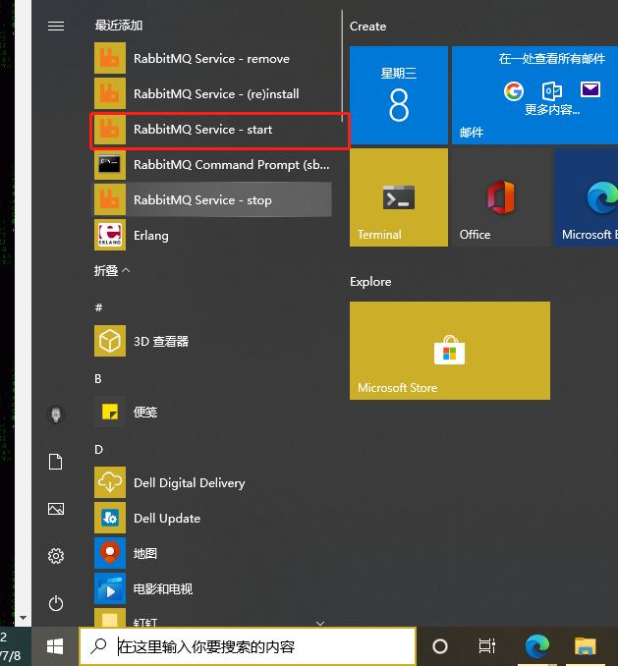Screen dimensions: 618x666
Task: Open the 地图 maps app
Action: click(x=212, y=553)
